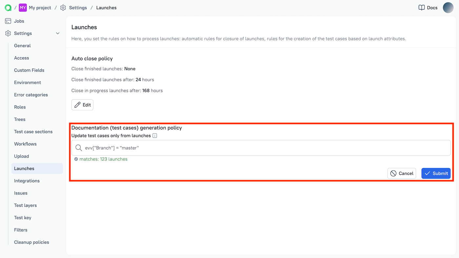Image resolution: width=459 pixels, height=258 pixels.
Task: Navigate to My project via breadcrumb
Action: [x=39, y=8]
